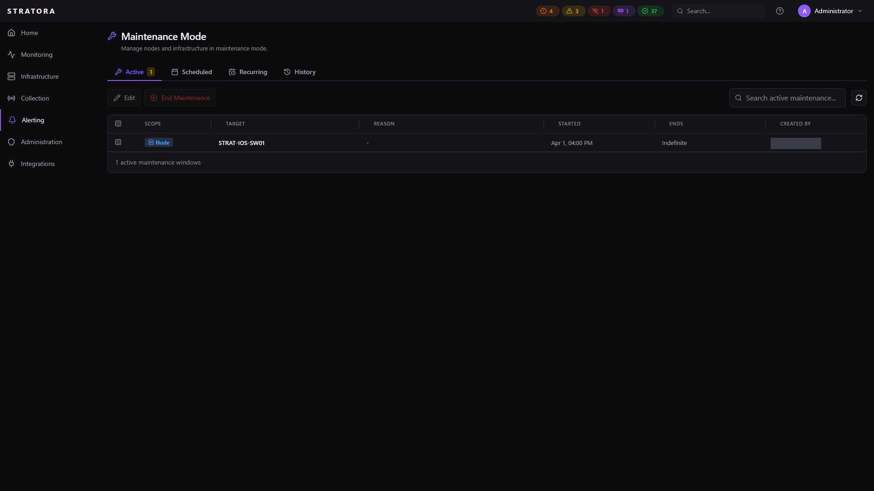The width and height of the screenshot is (874, 491).
Task: Focus the Search active maintenance field
Action: tap(788, 98)
